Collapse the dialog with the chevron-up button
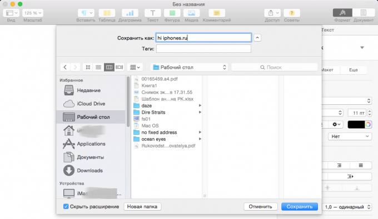 (257, 38)
